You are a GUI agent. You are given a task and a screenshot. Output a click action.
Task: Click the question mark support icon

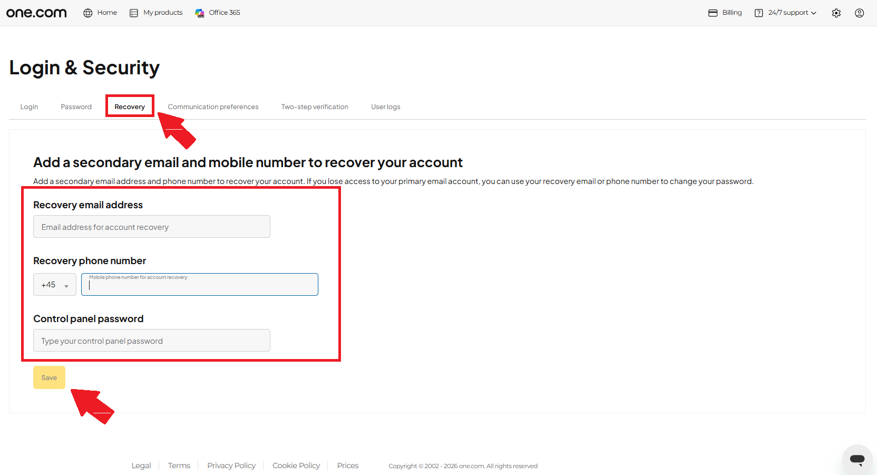759,13
